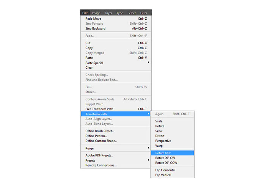The height and width of the screenshot is (187, 275).
Task: Open the Select menu
Action: 132,13
